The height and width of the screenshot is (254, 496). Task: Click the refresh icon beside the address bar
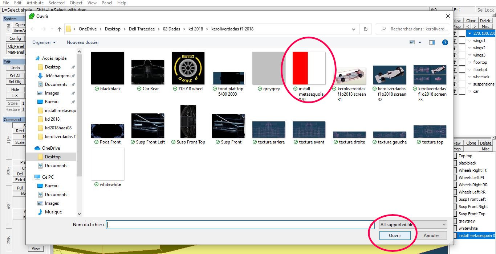[365, 29]
